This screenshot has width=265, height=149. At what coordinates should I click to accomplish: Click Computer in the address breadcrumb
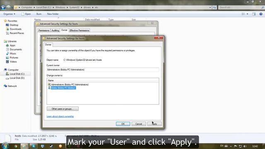[26, 7]
